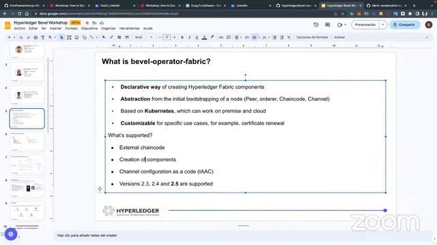
Task: Select the line tool
Action: (91, 37)
